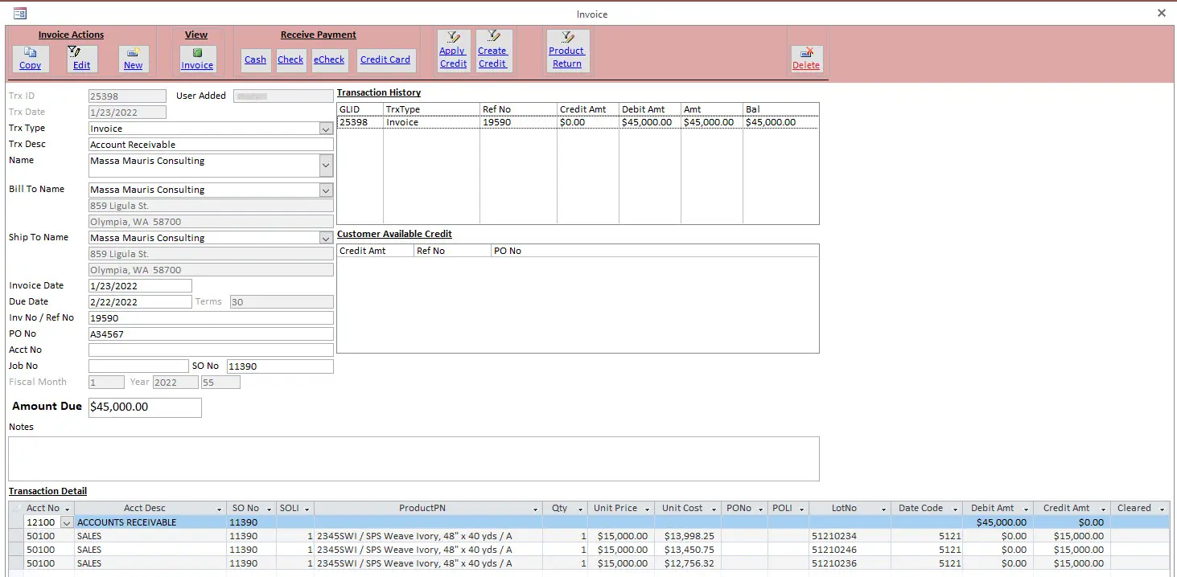Image resolution: width=1177 pixels, height=577 pixels.
Task: Expand the Acct No column filter arrow
Action: [68, 509]
